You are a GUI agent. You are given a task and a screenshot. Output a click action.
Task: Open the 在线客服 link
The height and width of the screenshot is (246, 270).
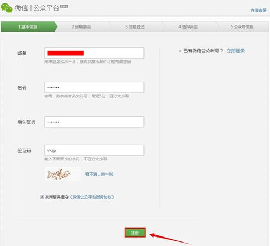coord(258,11)
